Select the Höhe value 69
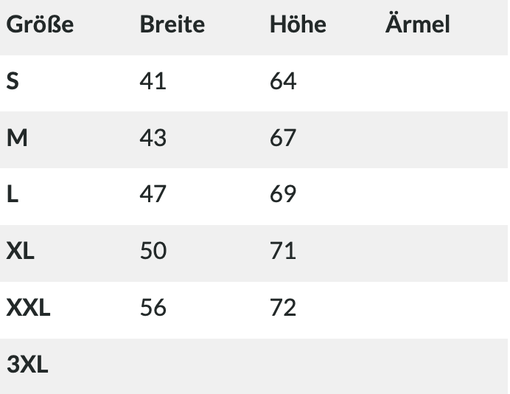This screenshot has width=510, height=394. tap(283, 194)
